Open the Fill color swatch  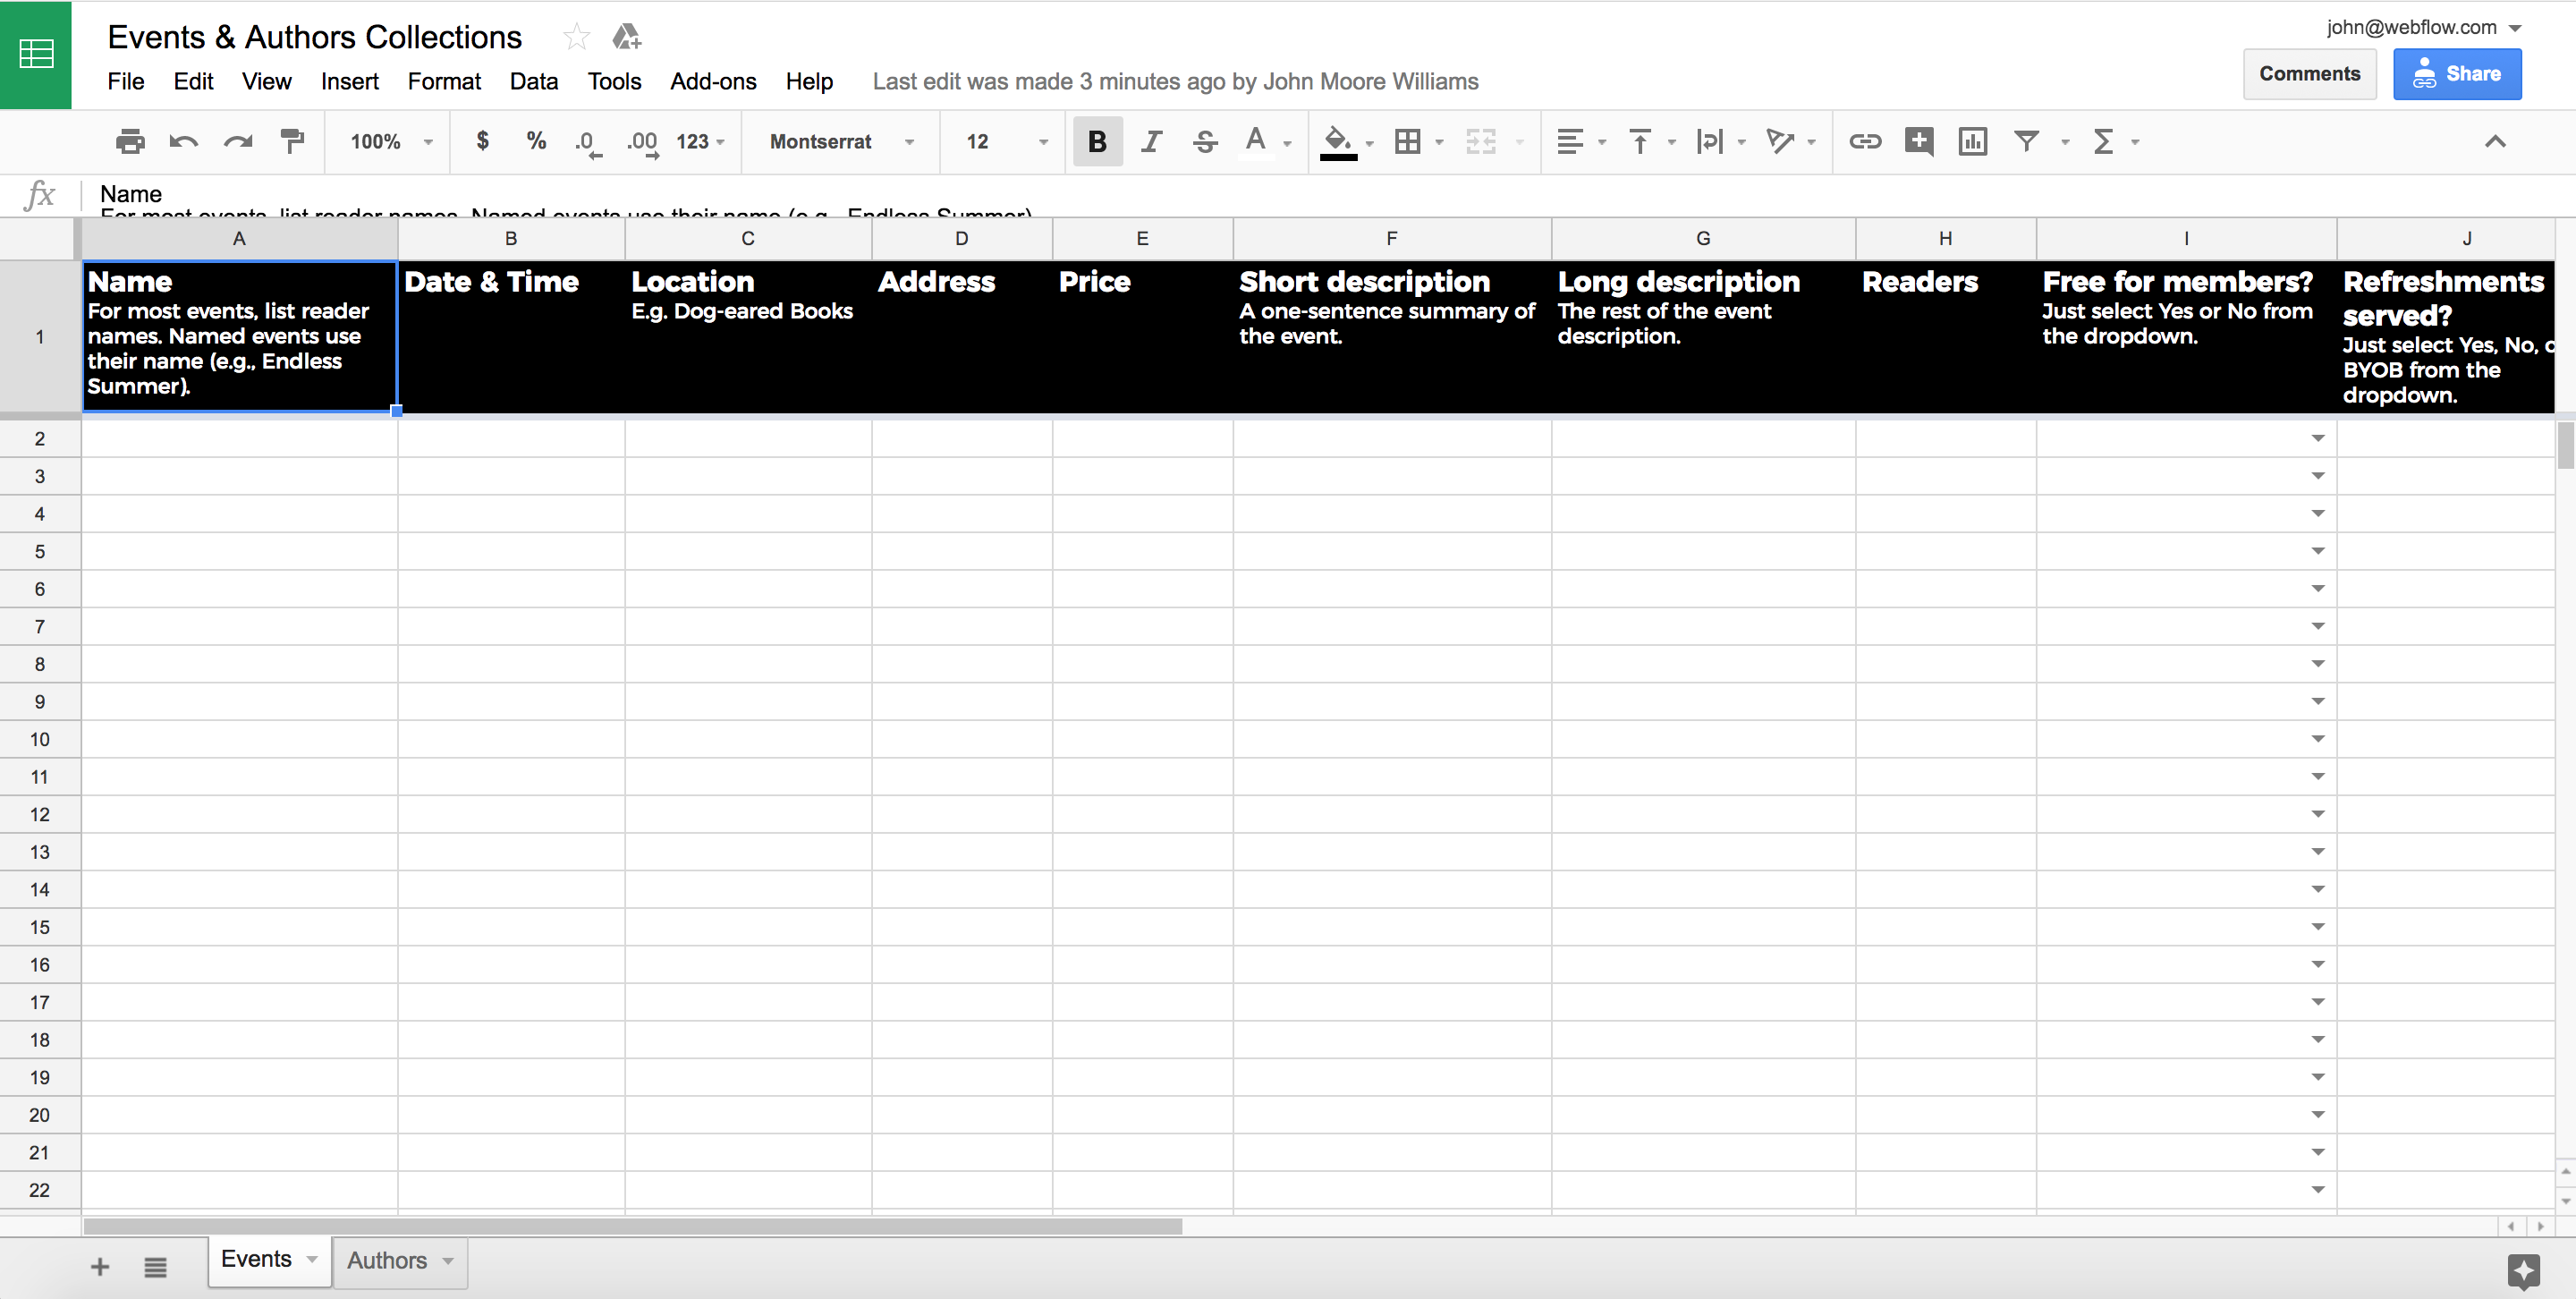(1338, 142)
